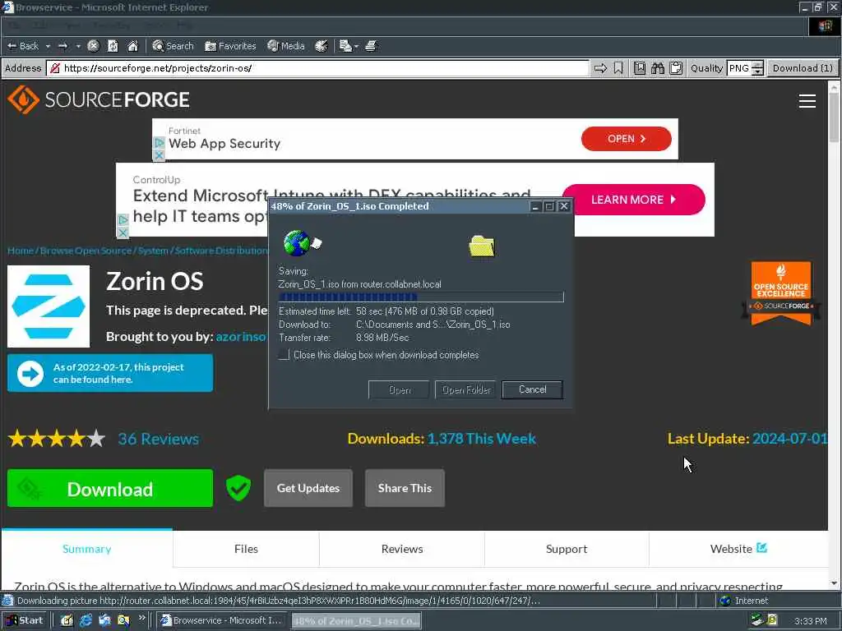Open the Mail icon's dropdown arrow
842x631 pixels.
click(x=356, y=46)
